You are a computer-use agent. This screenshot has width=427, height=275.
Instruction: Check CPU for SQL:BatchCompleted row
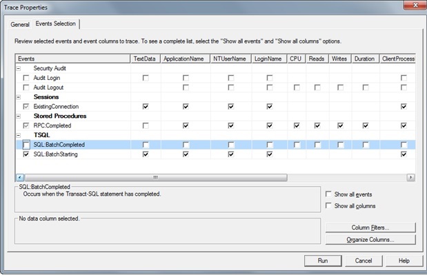coord(297,145)
